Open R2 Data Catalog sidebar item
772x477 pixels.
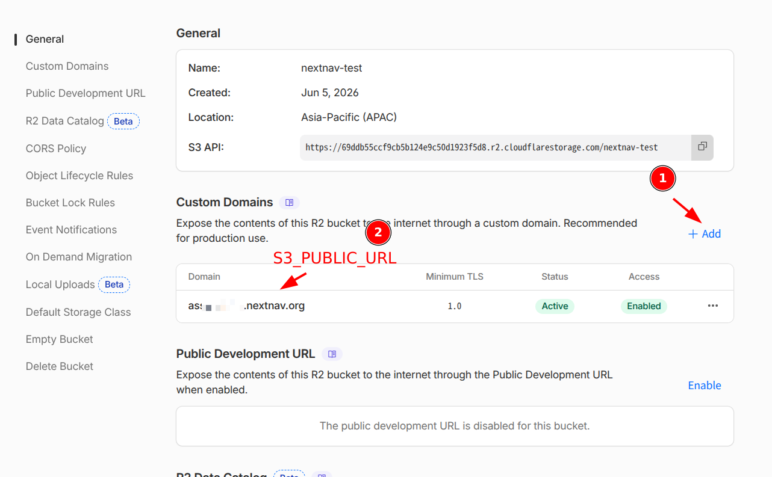pos(64,121)
